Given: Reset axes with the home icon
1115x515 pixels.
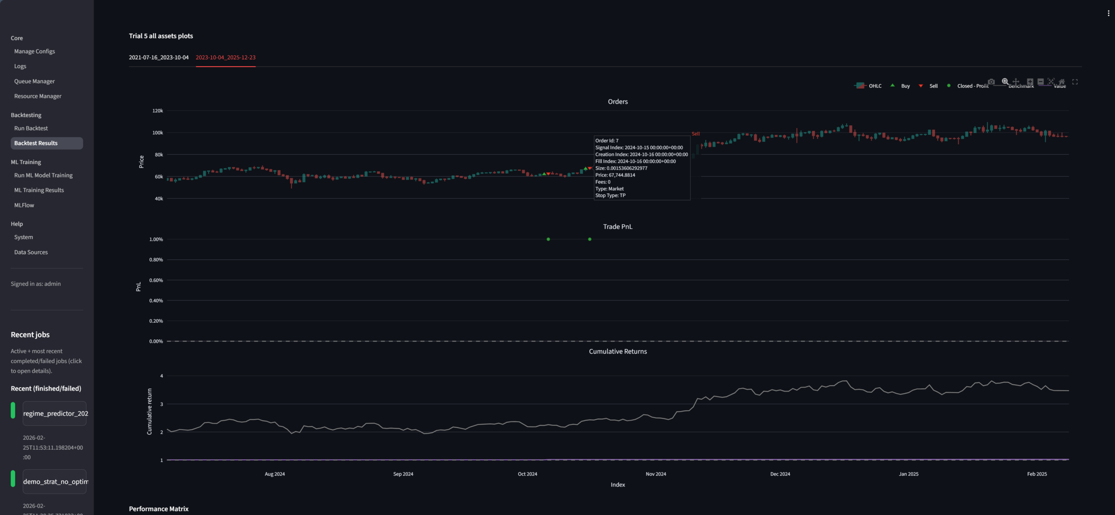Looking at the screenshot, I should [x=1062, y=82].
